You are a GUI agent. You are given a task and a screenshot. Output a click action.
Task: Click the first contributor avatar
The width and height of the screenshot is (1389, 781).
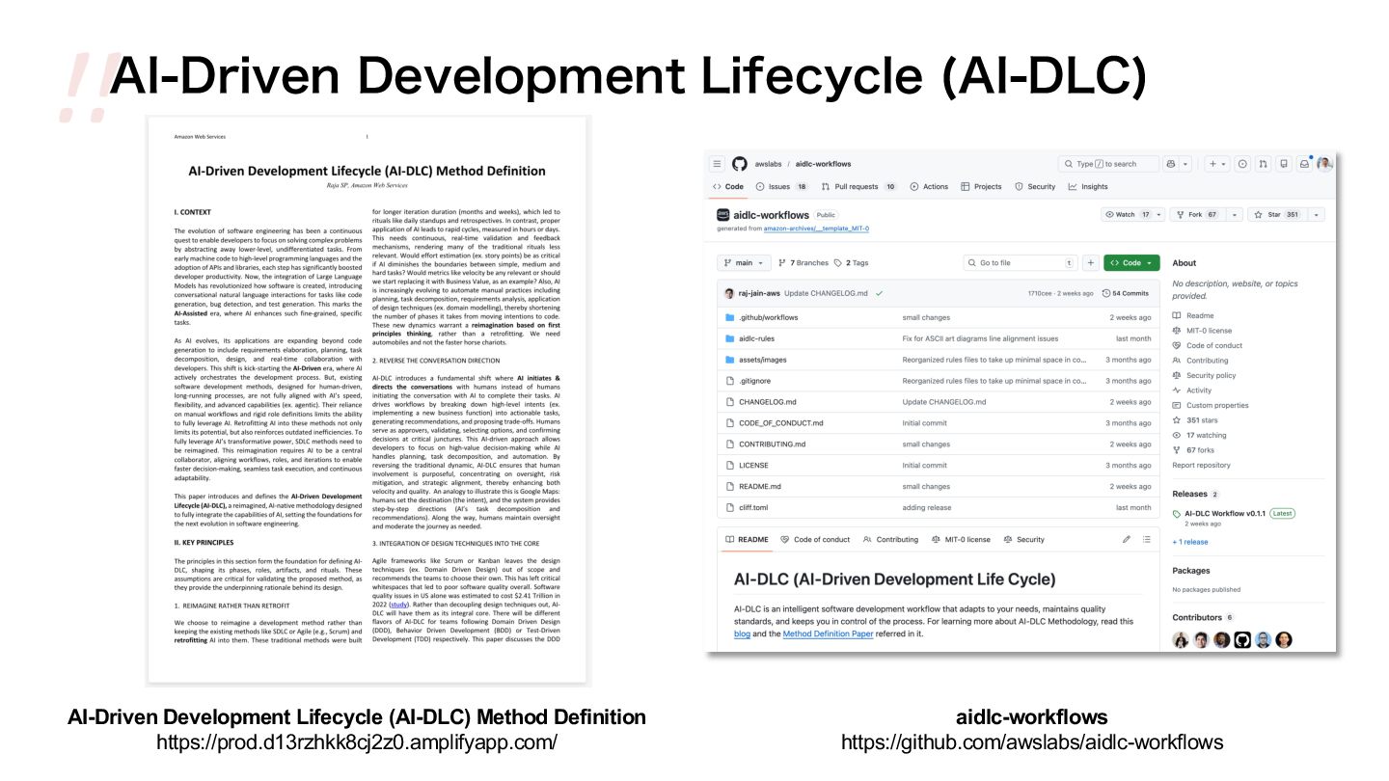(x=1181, y=639)
